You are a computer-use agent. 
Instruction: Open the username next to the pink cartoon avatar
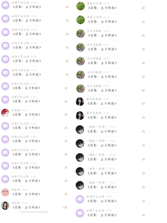(x=16, y=190)
